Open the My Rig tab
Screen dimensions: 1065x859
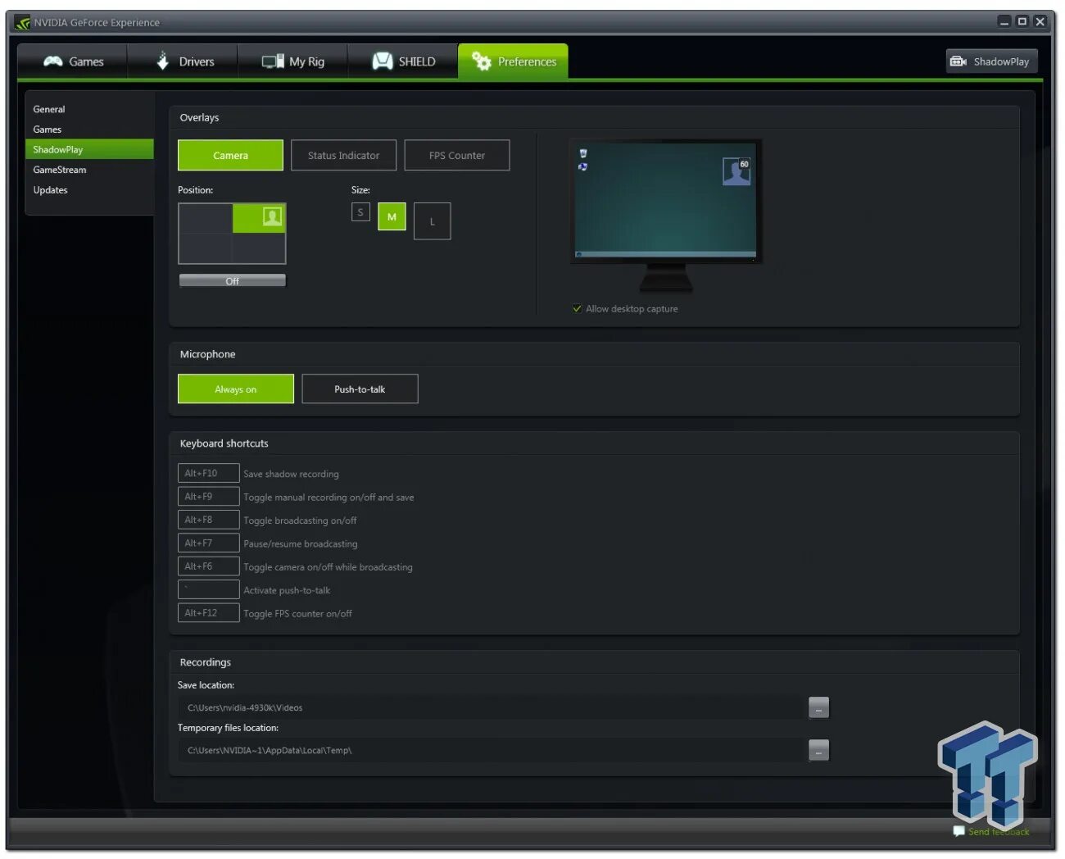(293, 61)
